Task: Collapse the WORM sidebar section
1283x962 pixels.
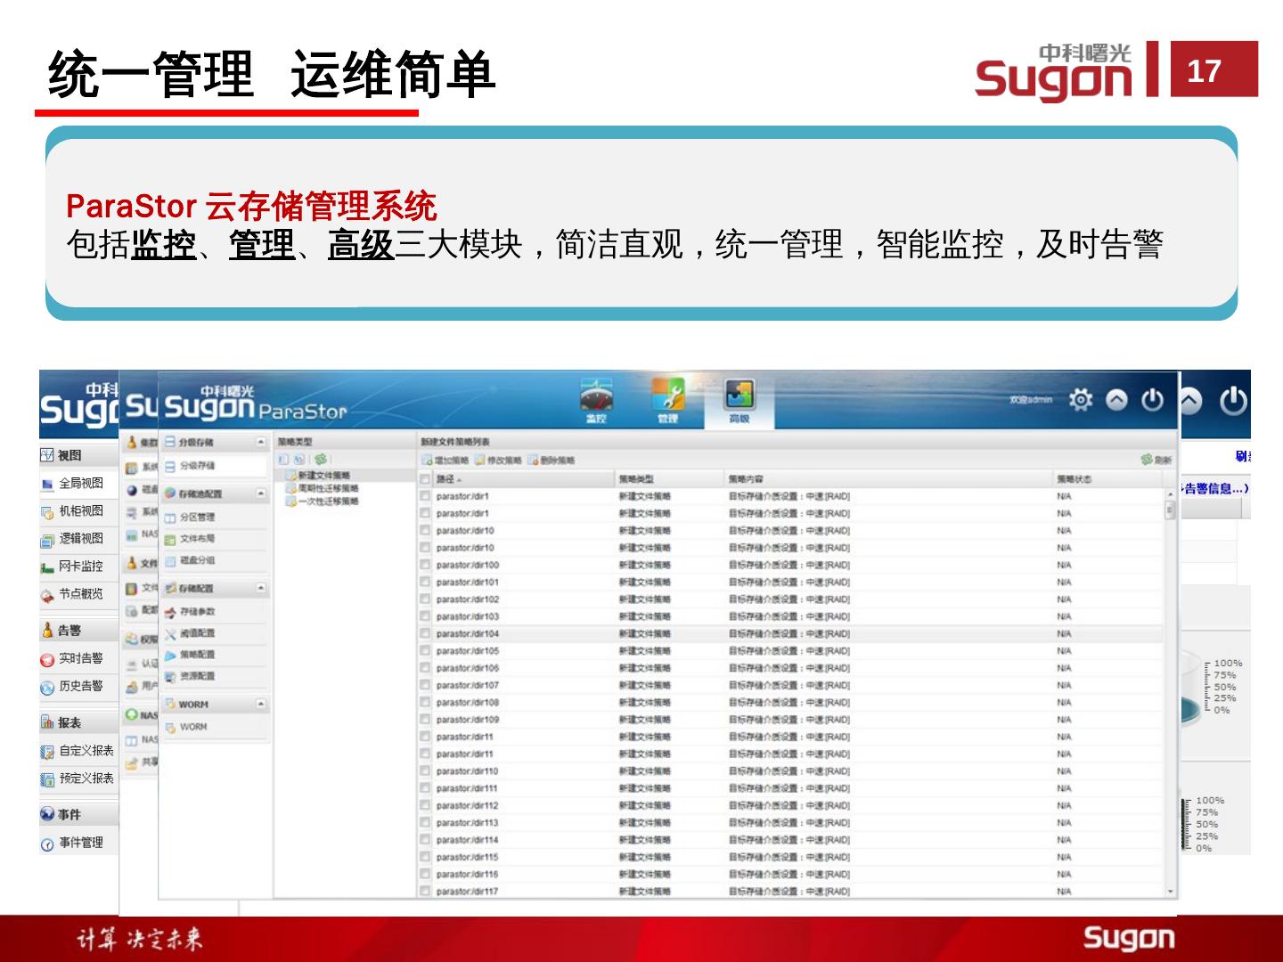Action: pyautogui.click(x=261, y=704)
